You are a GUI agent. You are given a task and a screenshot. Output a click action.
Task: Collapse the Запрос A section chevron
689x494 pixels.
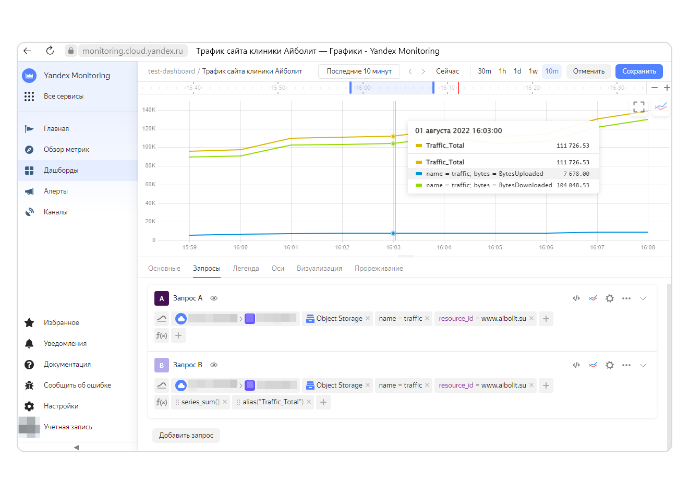click(643, 298)
